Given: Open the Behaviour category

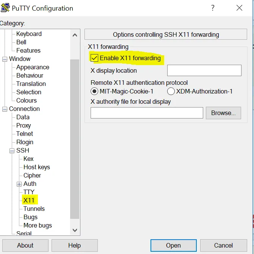Looking at the screenshot, I should point(30,75).
